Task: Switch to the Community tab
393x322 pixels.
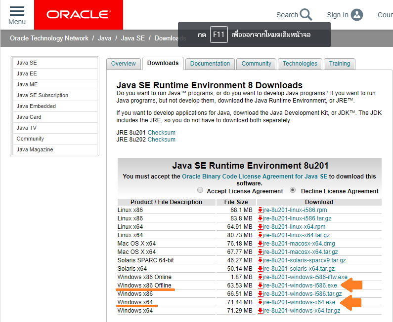Action: click(x=256, y=64)
